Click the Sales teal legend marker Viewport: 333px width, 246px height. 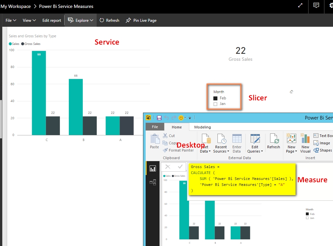[x=10, y=44]
